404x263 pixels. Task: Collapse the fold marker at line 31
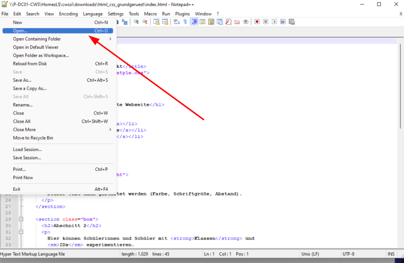[x=21, y=232]
